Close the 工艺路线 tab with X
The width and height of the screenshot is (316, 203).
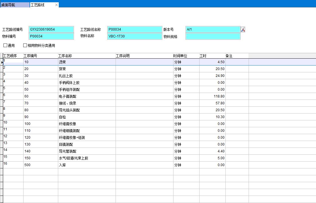56,5
